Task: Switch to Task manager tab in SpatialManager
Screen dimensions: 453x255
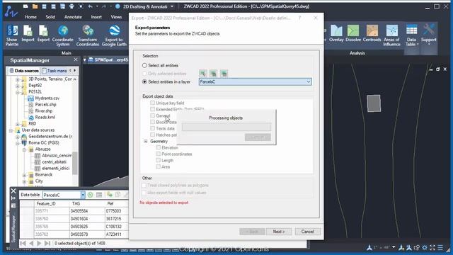Action: click(x=55, y=71)
